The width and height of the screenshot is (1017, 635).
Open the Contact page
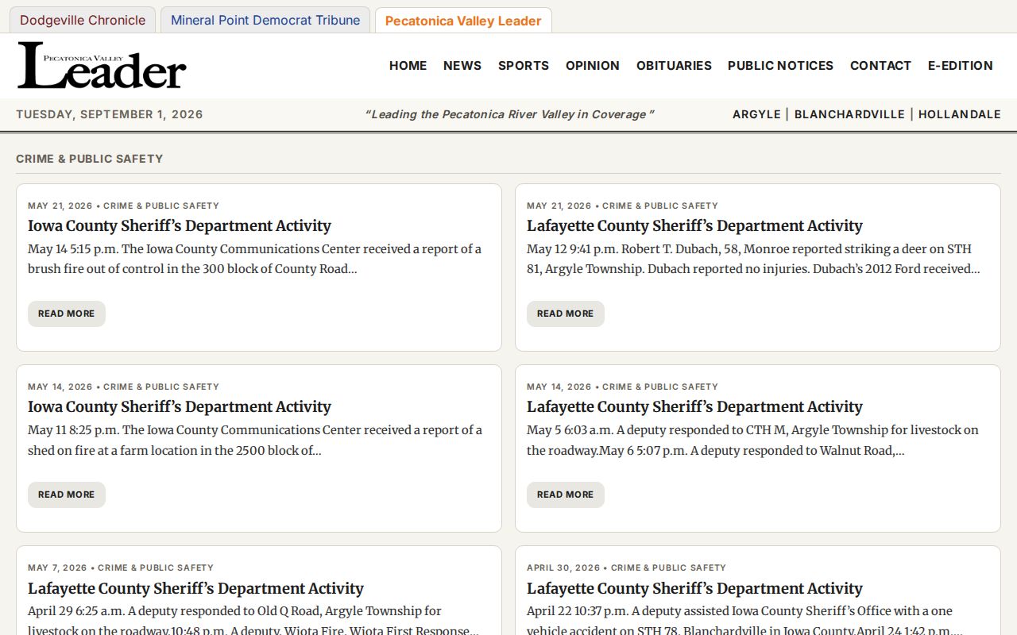click(x=880, y=66)
